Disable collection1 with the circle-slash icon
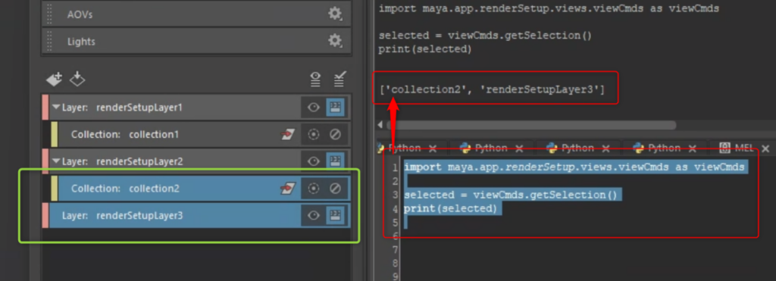This screenshot has height=281, width=776. pyautogui.click(x=335, y=135)
